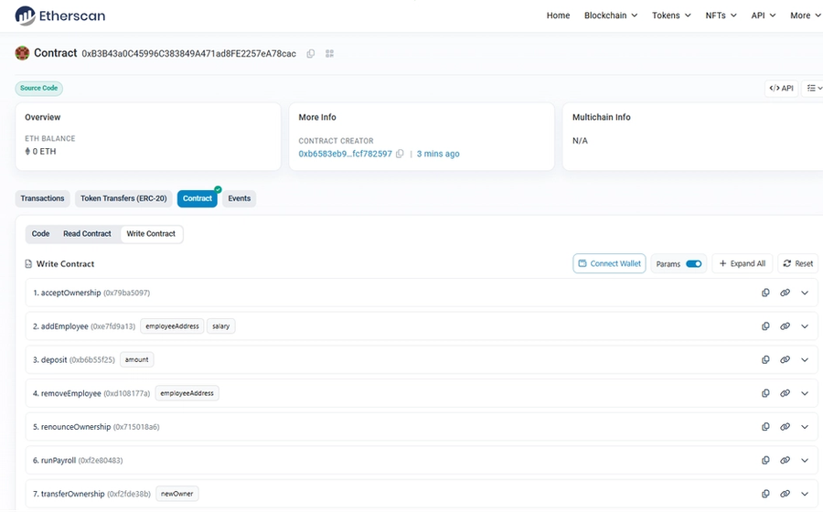The image size is (823, 512).
Task: Show the contract address QR code
Action: 329,54
